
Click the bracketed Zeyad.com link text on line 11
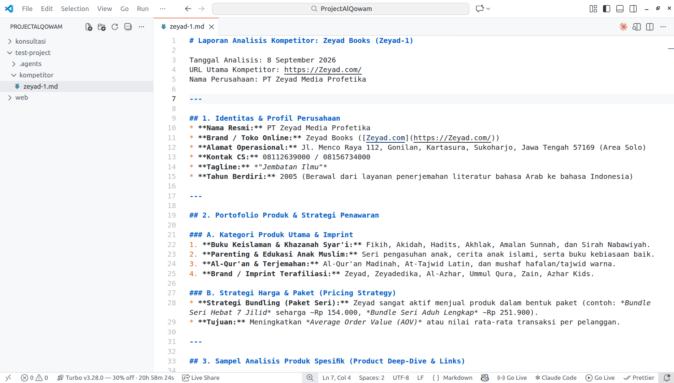(385, 138)
